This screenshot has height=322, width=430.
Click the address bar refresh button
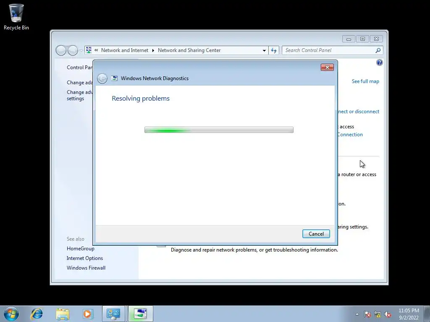(x=274, y=50)
